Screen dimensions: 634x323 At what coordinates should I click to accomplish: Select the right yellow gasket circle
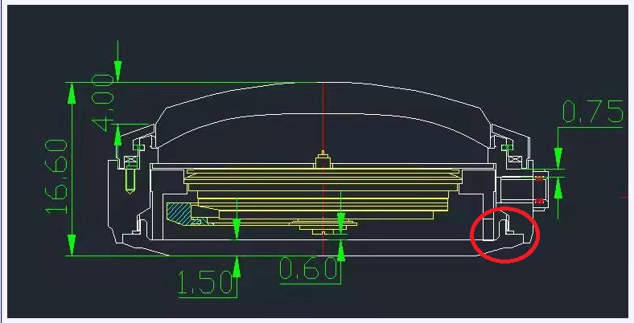click(x=507, y=146)
